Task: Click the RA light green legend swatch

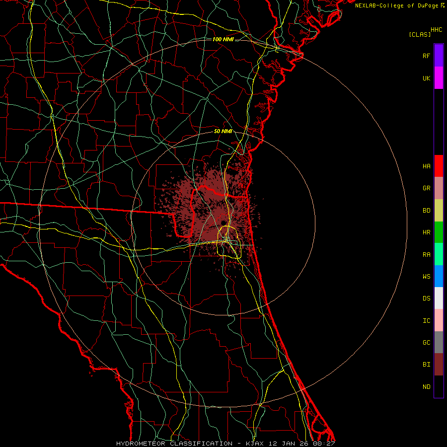Action: (439, 254)
